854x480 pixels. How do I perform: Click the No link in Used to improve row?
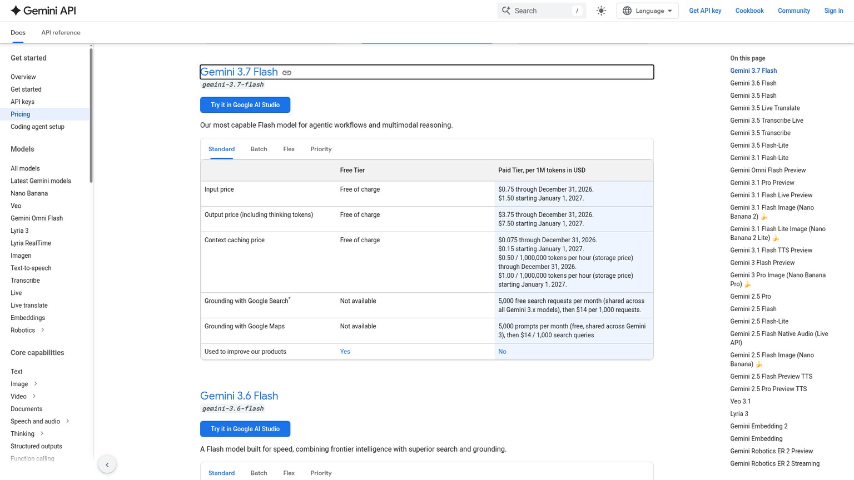502,352
